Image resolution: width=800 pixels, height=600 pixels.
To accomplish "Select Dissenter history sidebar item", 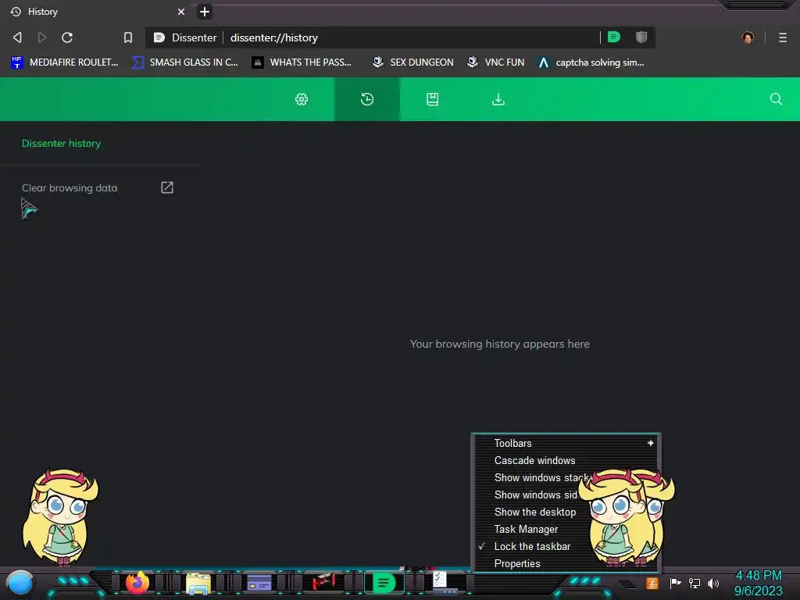I will [x=61, y=144].
